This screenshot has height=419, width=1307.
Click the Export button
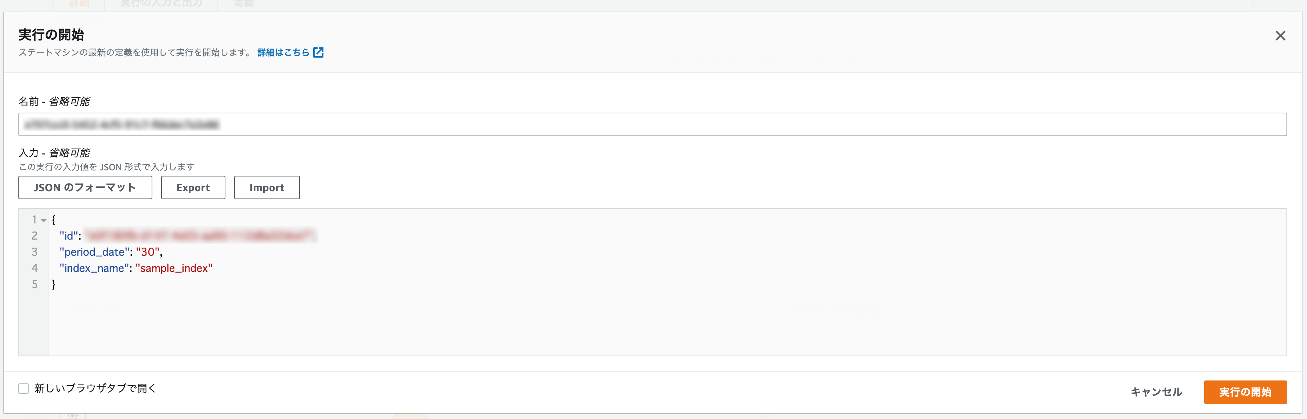click(x=193, y=188)
